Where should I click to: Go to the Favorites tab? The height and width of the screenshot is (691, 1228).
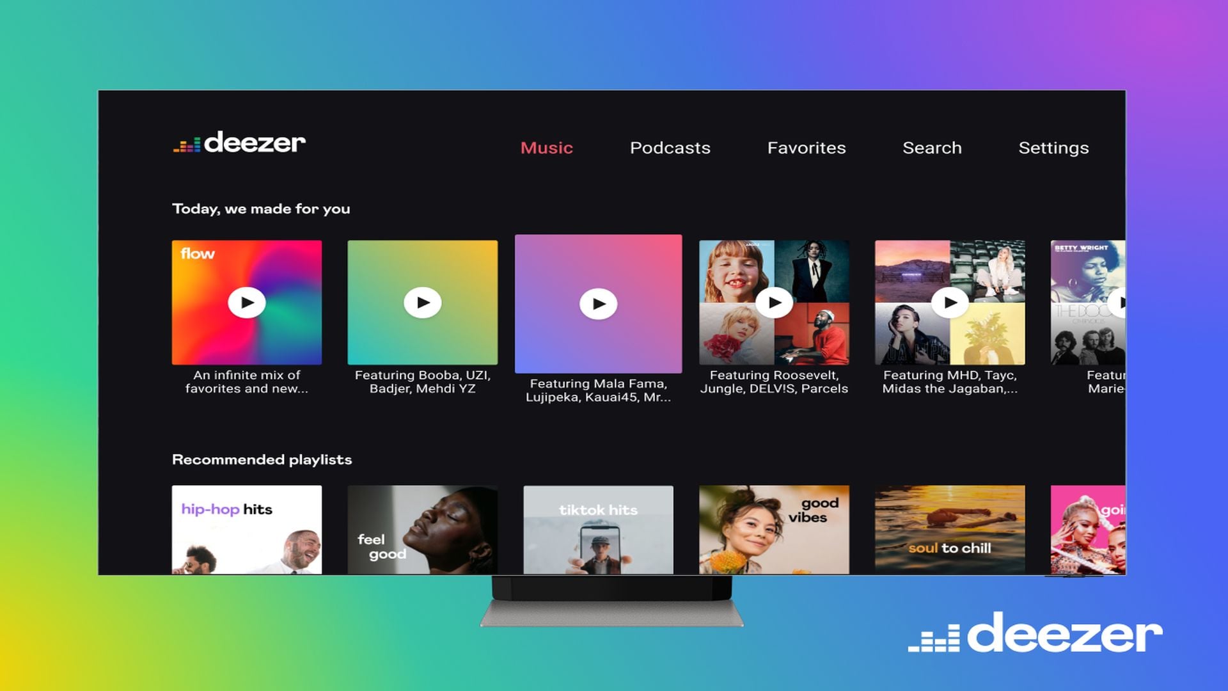pyautogui.click(x=806, y=148)
